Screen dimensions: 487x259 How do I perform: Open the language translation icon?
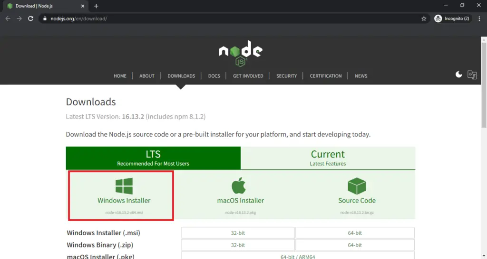click(472, 75)
